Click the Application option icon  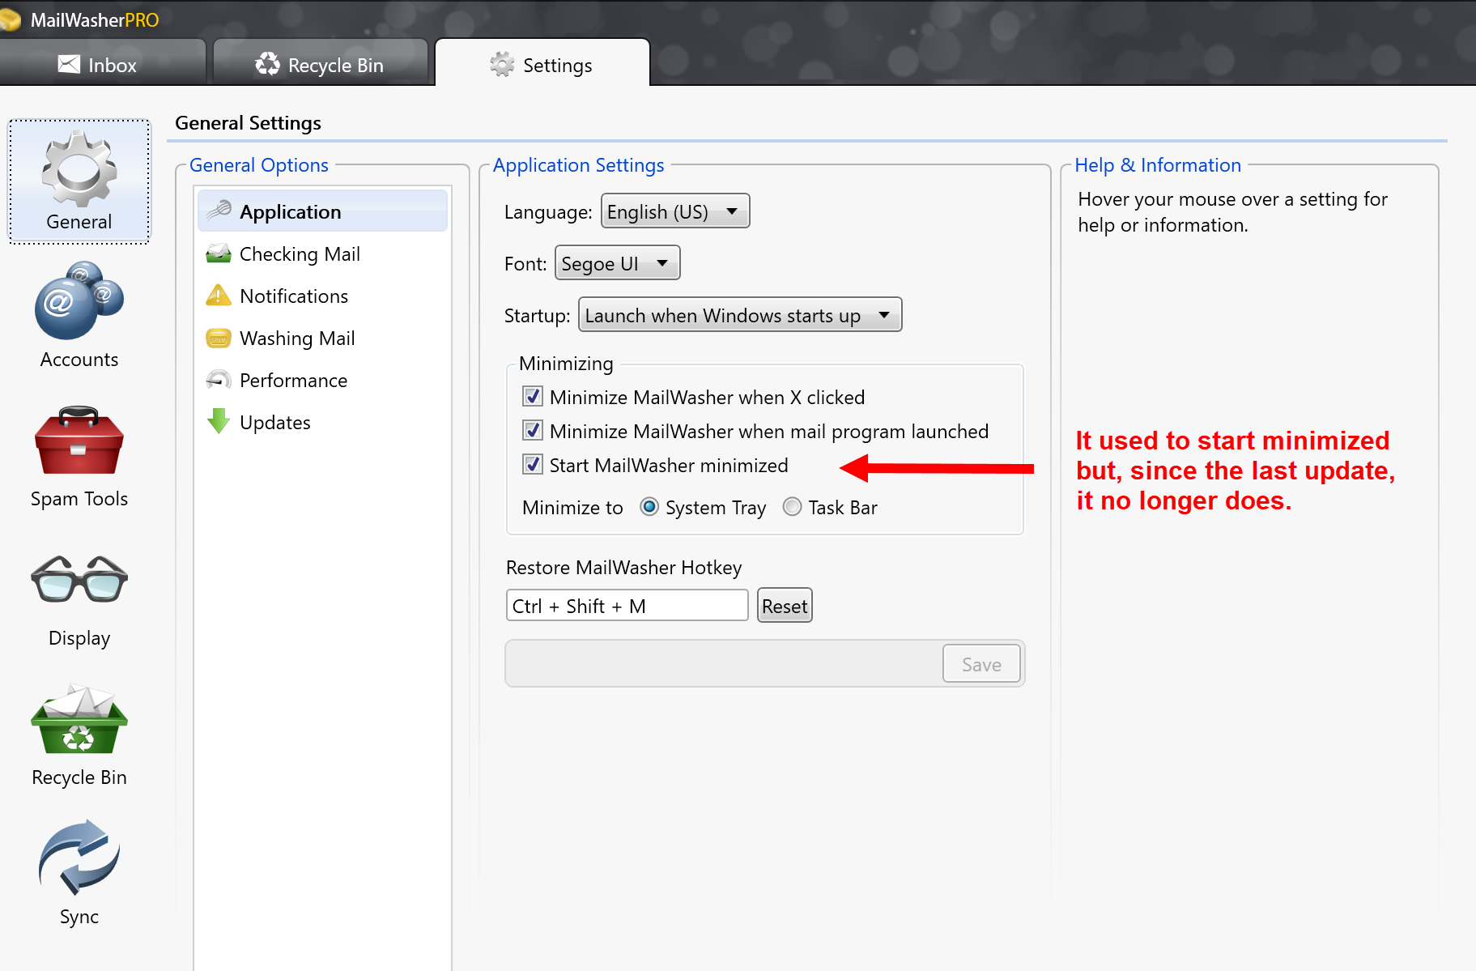pyautogui.click(x=219, y=211)
